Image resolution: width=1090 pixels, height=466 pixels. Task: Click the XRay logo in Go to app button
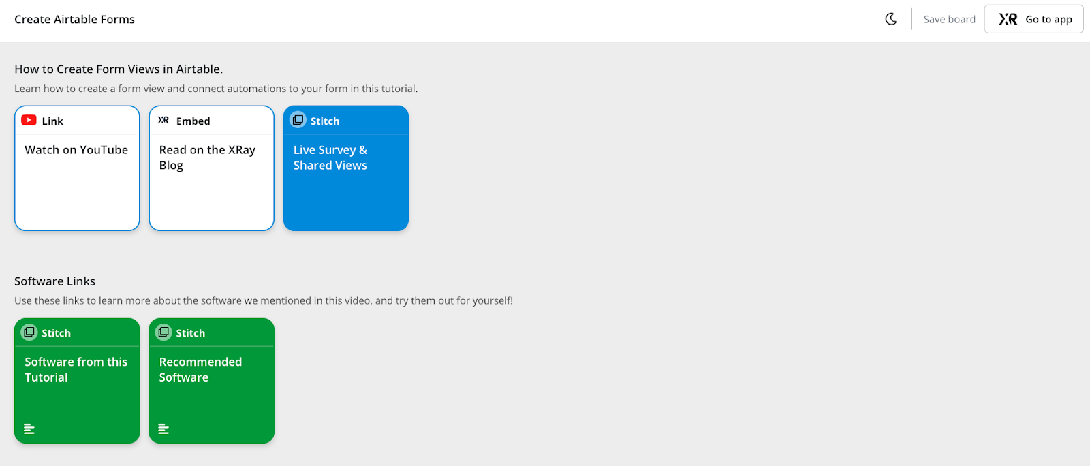pyautogui.click(x=1008, y=19)
